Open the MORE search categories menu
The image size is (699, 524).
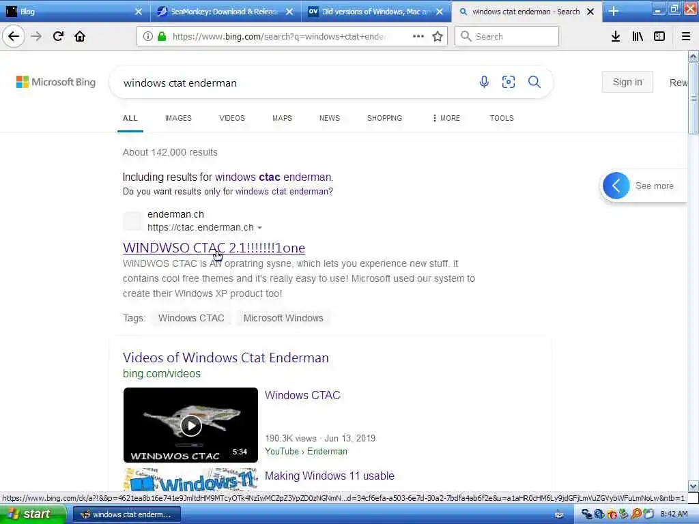pos(446,118)
